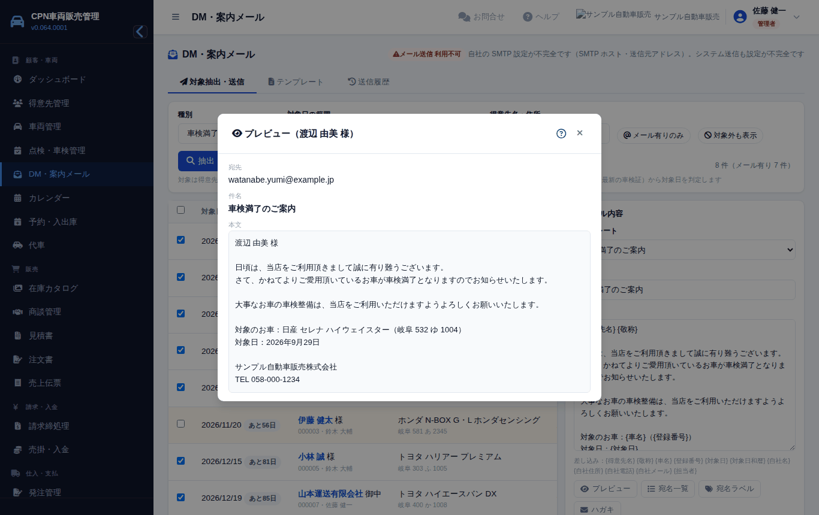Switch to 送信履歴 tab
819x515 pixels.
coord(369,81)
